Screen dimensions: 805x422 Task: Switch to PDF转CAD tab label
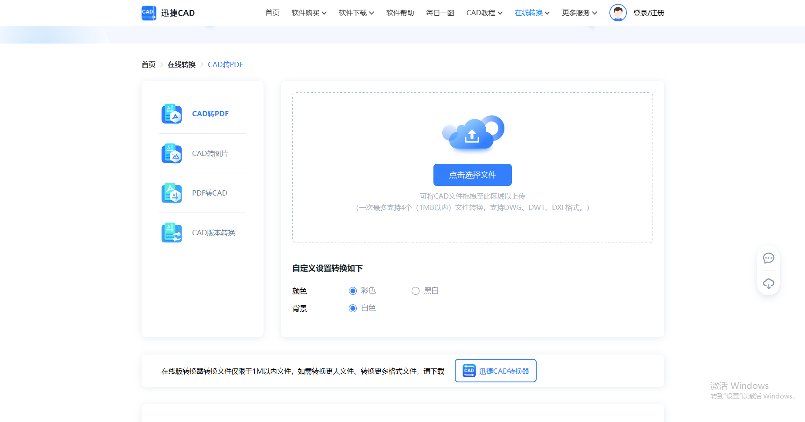(210, 193)
